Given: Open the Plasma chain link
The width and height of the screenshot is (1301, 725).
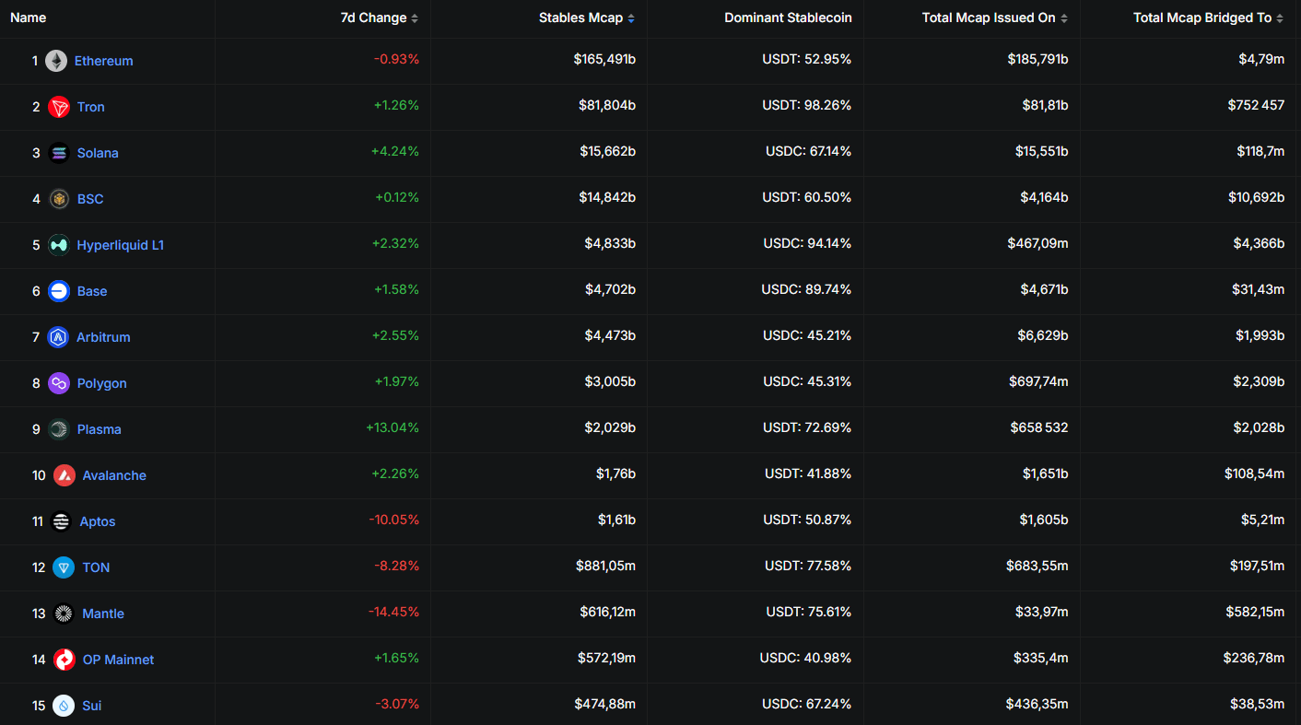Looking at the screenshot, I should click(x=99, y=428).
